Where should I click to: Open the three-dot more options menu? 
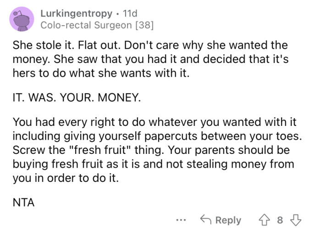182,220
